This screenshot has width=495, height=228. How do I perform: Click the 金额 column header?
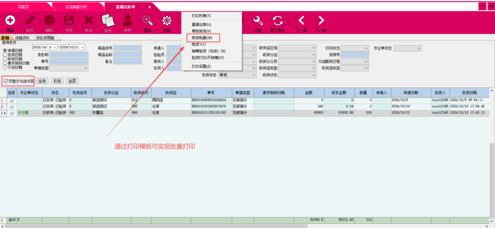click(309, 93)
